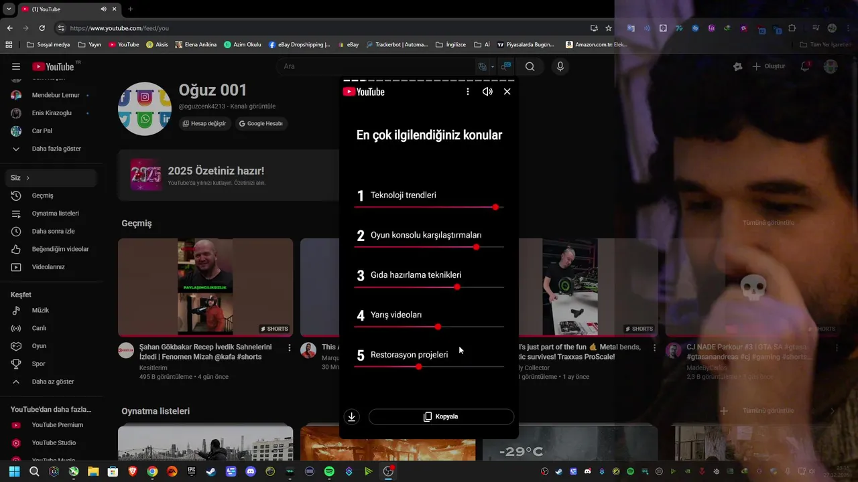
Task: Click the Oyun konsolu karşılaştırmaları slider handle
Action: pos(476,247)
